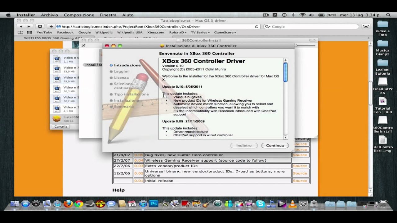This screenshot has height=223, width=397.
Task: Select the Tutorial Con...360 desktop file
Action: tap(382, 106)
